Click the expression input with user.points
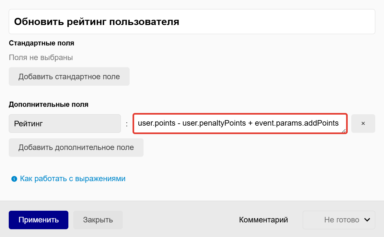384x237 pixels. (240, 123)
